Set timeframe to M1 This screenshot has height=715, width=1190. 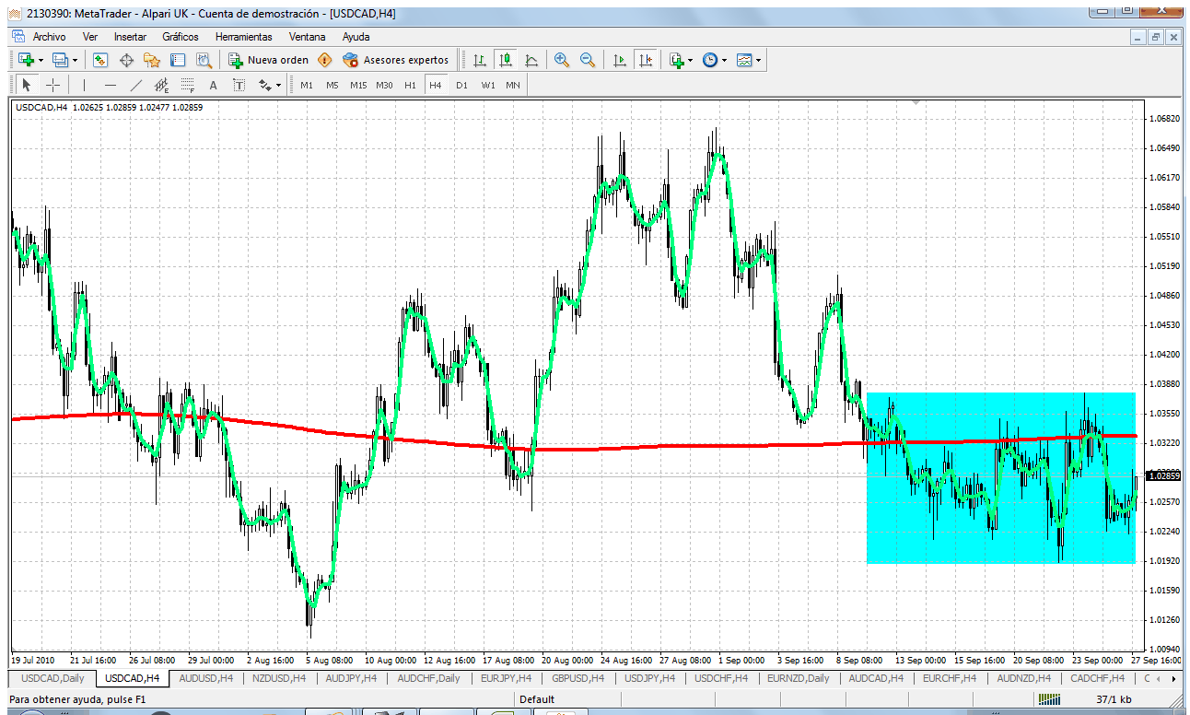tap(307, 85)
